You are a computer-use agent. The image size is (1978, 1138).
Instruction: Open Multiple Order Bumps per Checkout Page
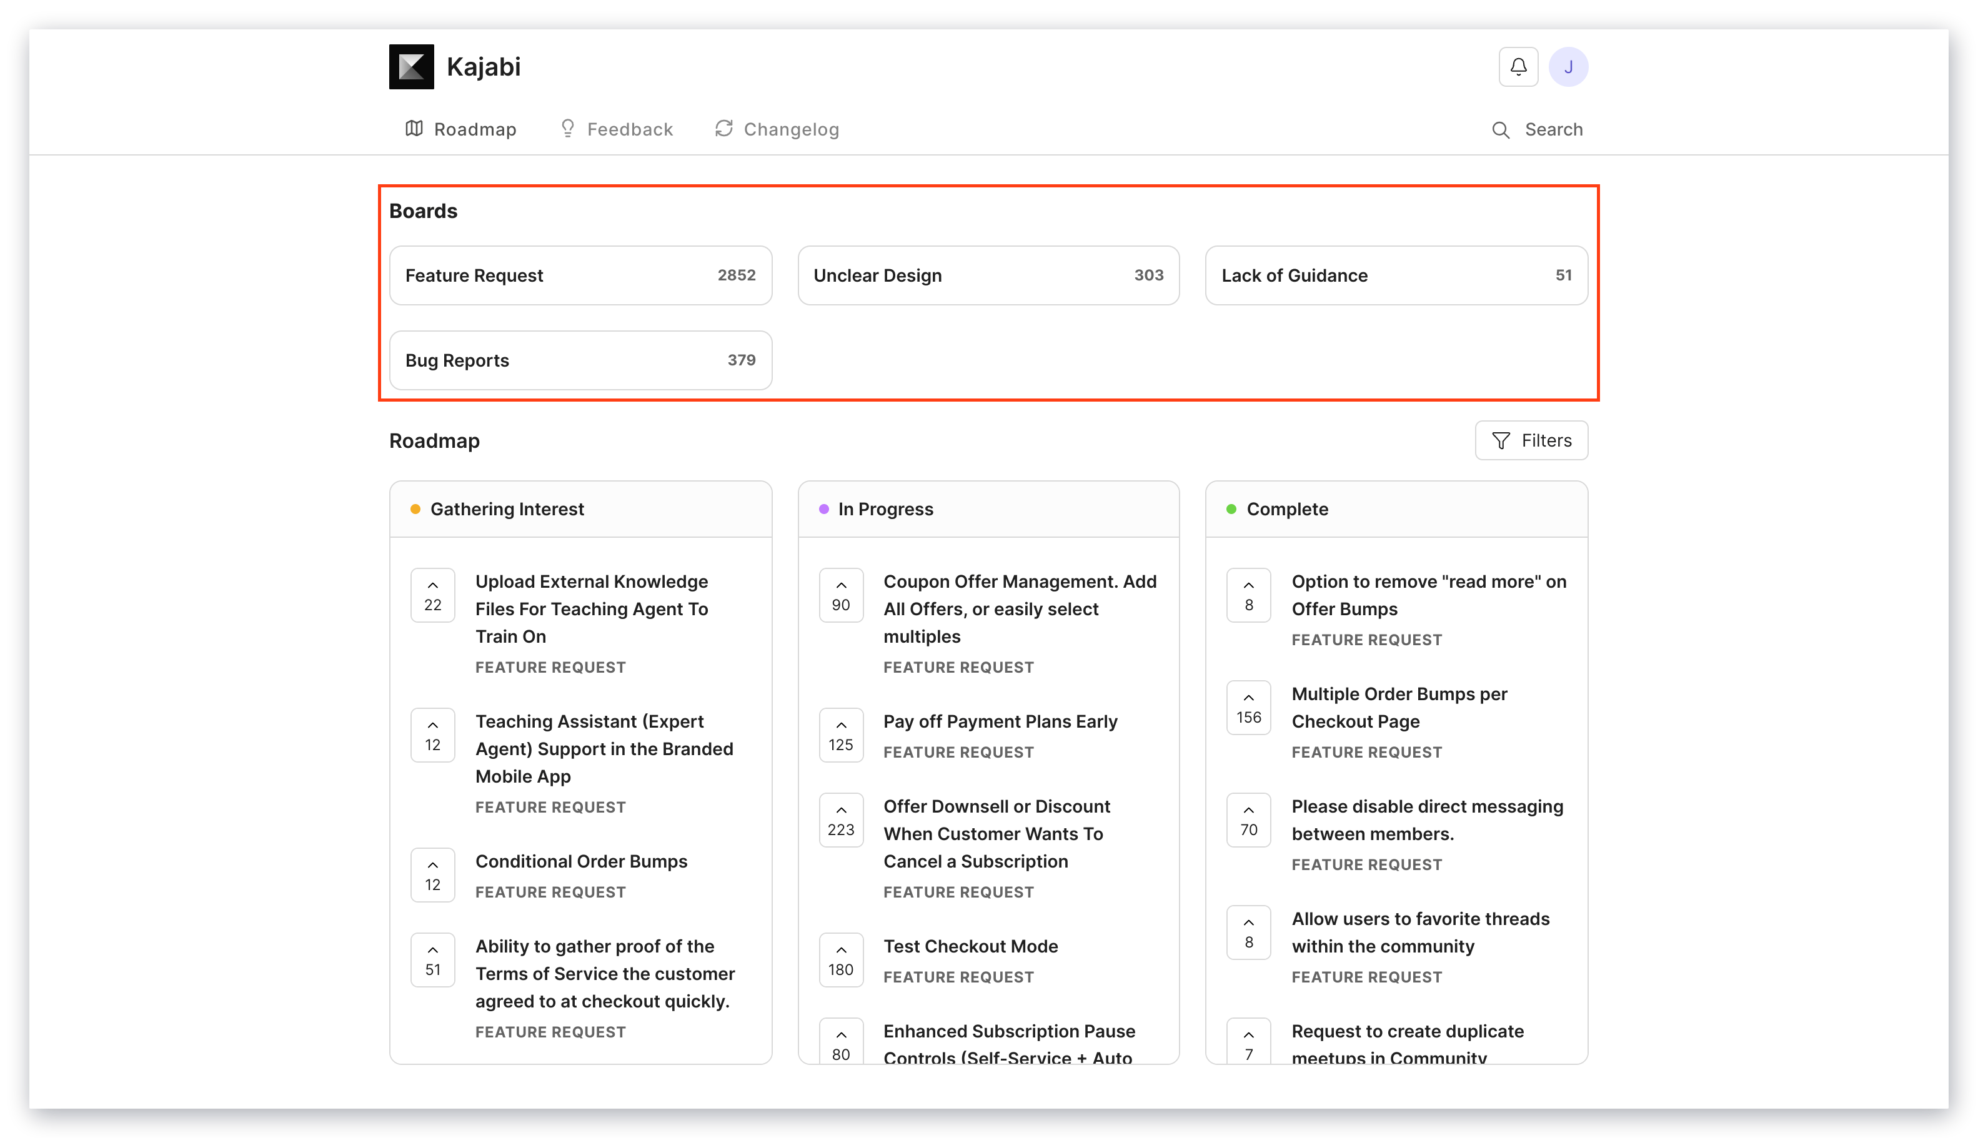(x=1399, y=707)
